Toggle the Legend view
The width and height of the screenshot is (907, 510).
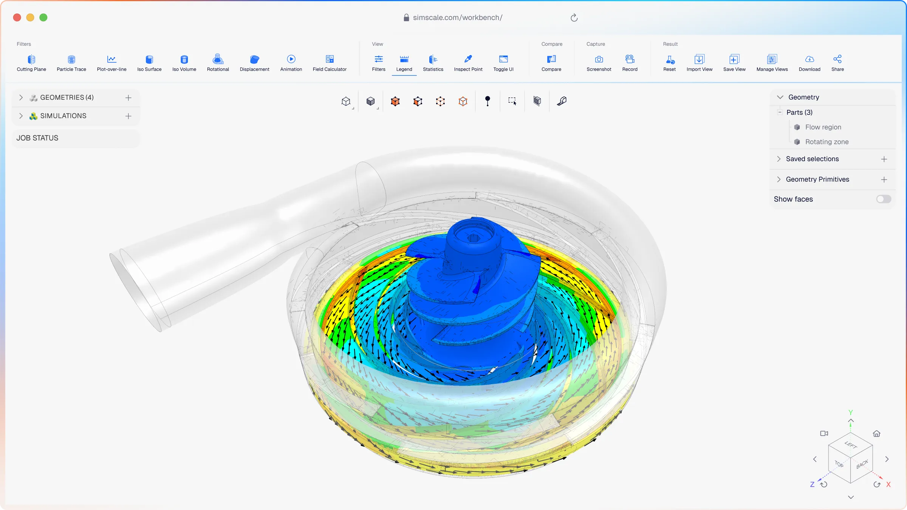[x=404, y=63]
